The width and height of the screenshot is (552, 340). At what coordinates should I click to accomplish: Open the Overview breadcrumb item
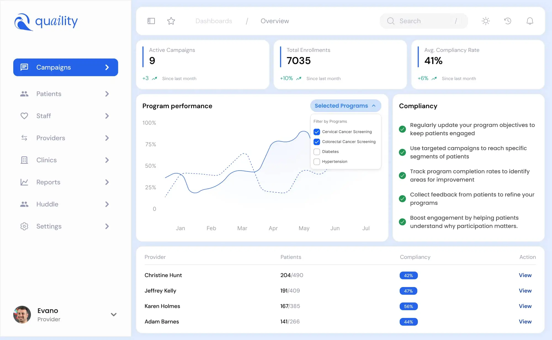(275, 21)
